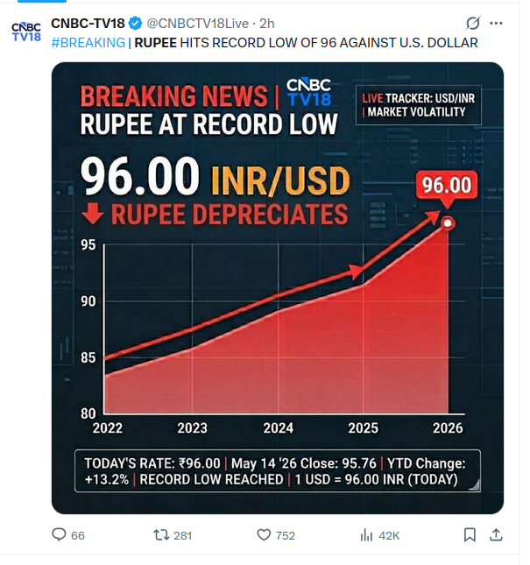Image resolution: width=530 pixels, height=565 pixels.
Task: Open the #BREAKING hashtag link
Action: pos(88,43)
